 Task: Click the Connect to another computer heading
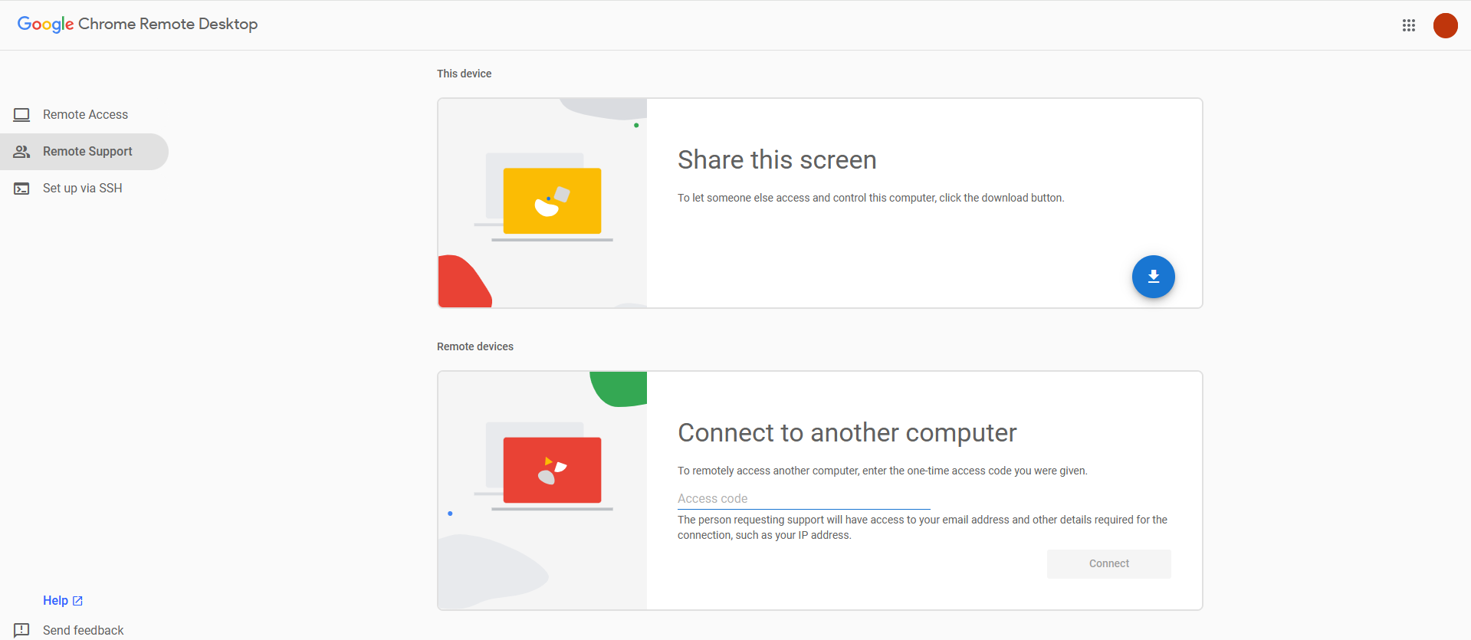(x=847, y=433)
